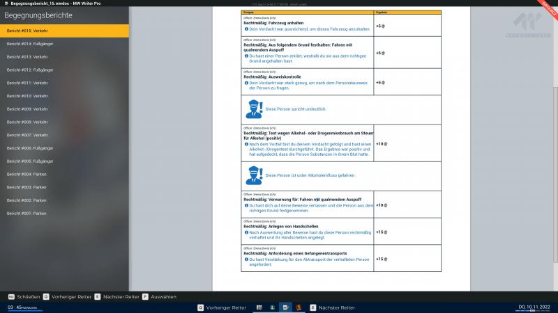Click the +15 points in the Handschellen row
Viewport: 558px width, 313px height.
pyautogui.click(x=382, y=232)
